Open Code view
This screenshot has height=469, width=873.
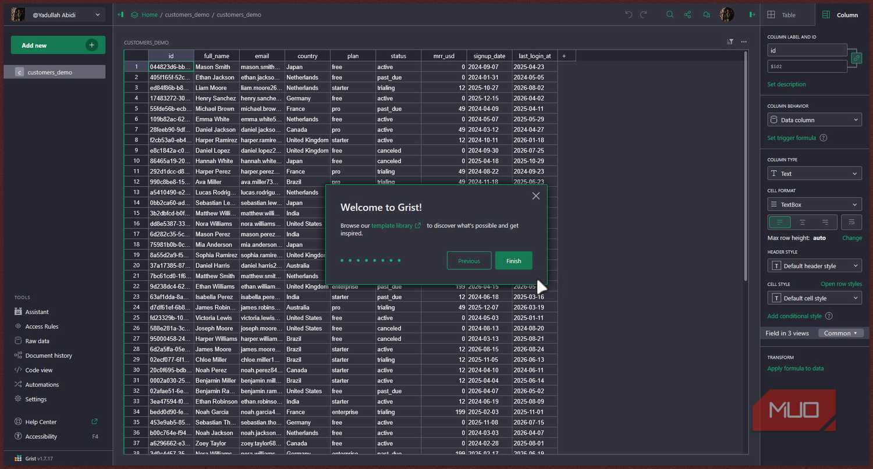point(39,370)
